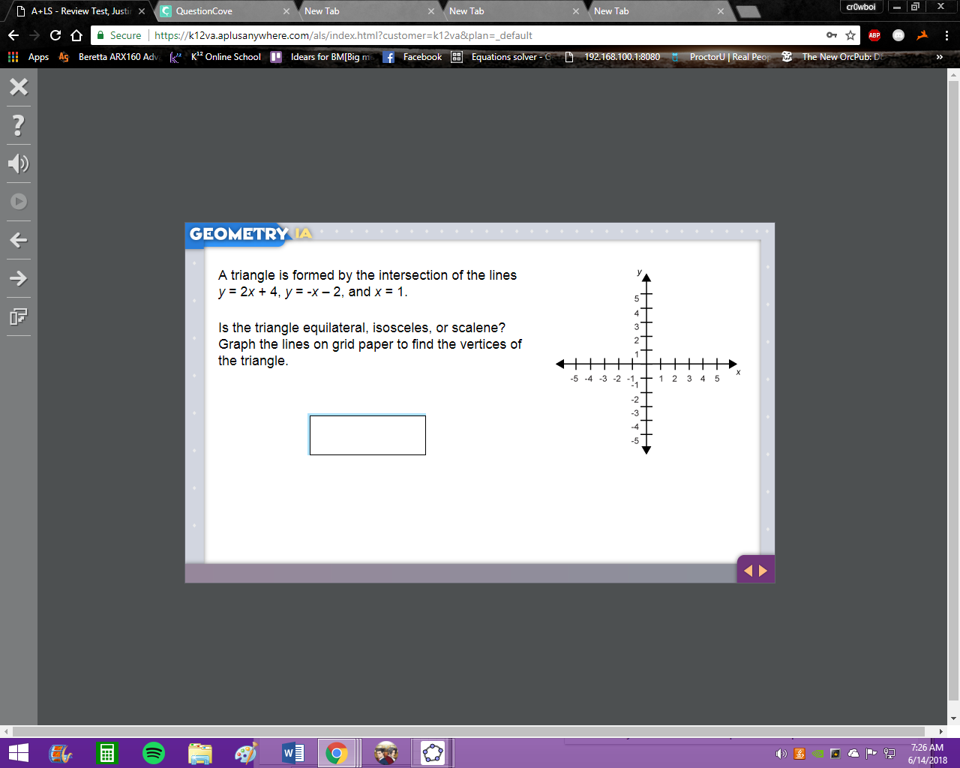The image size is (960, 768).
Task: Advance with the sidebar right arrow
Action: pos(19,278)
